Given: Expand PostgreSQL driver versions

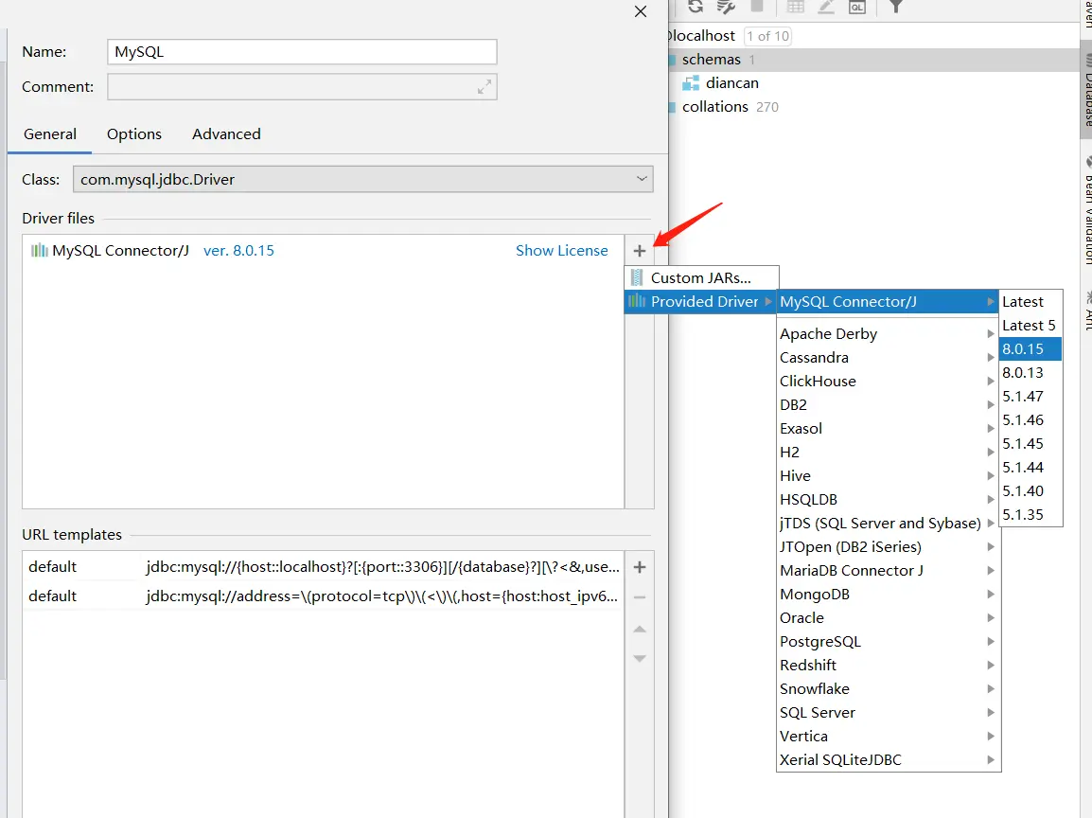Looking at the screenshot, I should pos(991,642).
